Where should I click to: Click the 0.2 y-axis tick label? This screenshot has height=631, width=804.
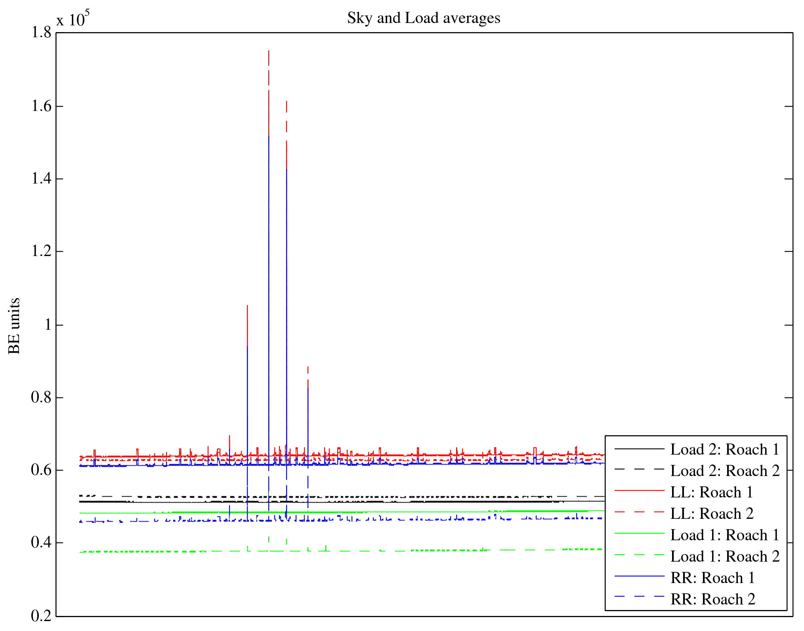41,616
